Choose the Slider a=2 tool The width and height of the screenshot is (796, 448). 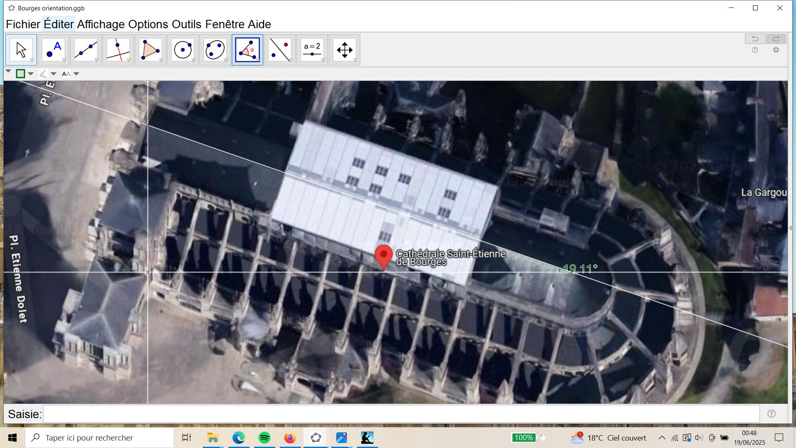tap(312, 50)
